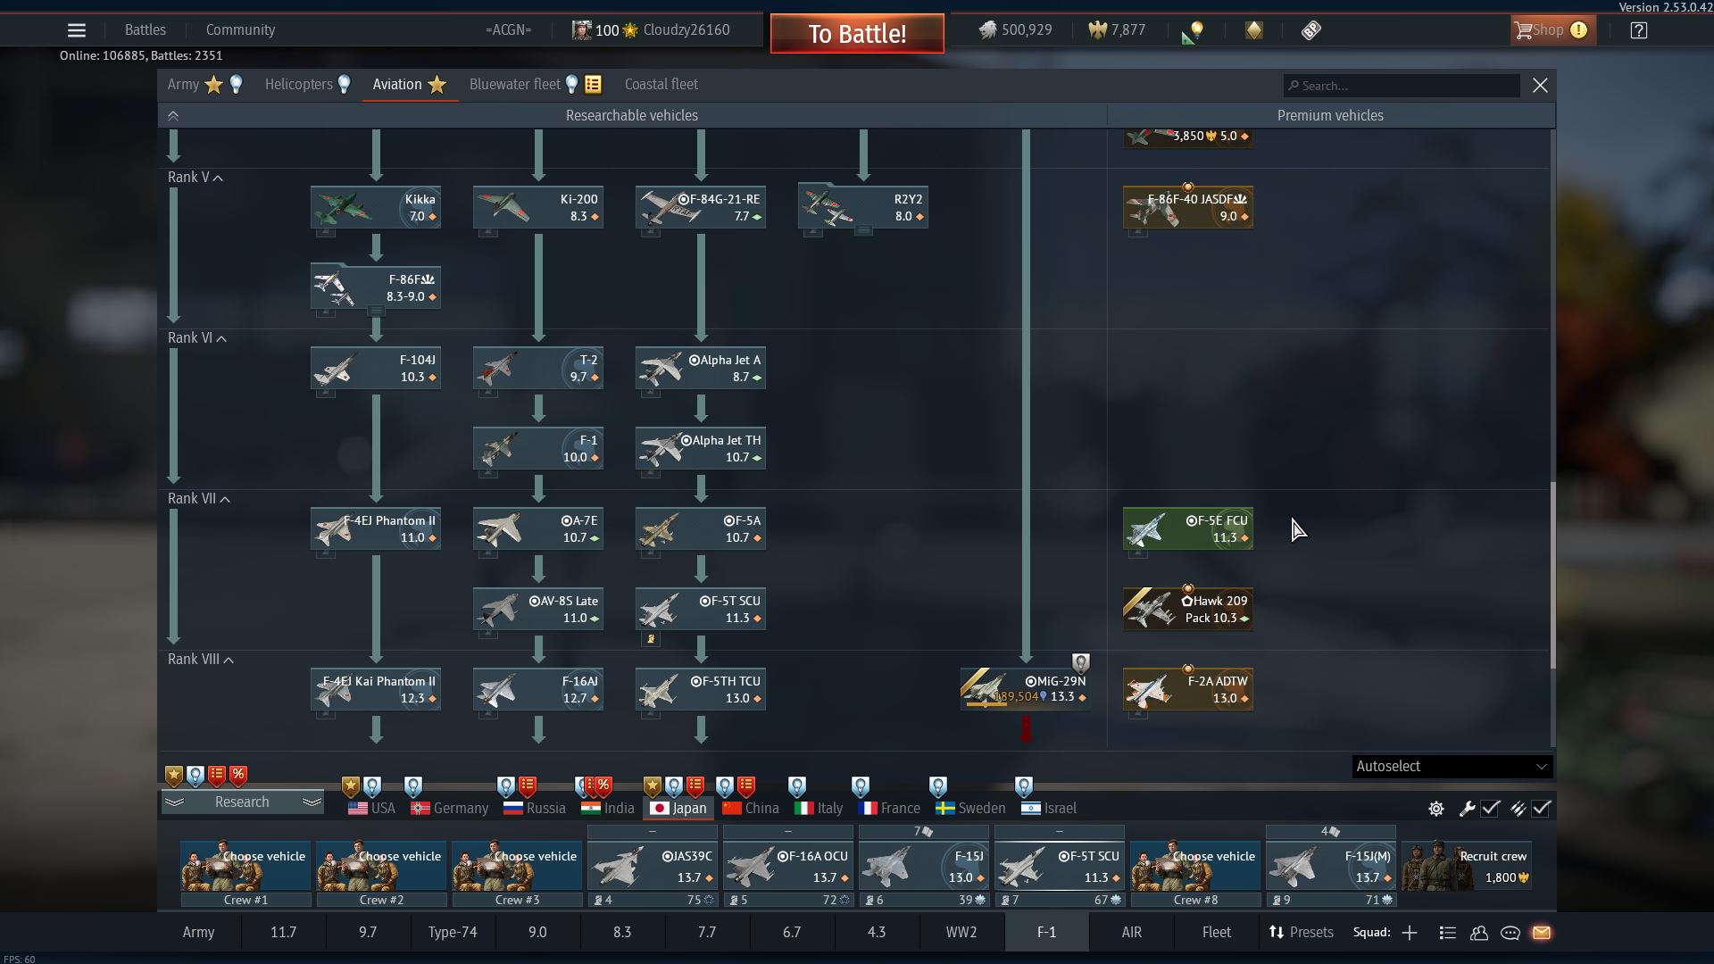
Task: Click the help question mark icon
Action: pos(1638,30)
